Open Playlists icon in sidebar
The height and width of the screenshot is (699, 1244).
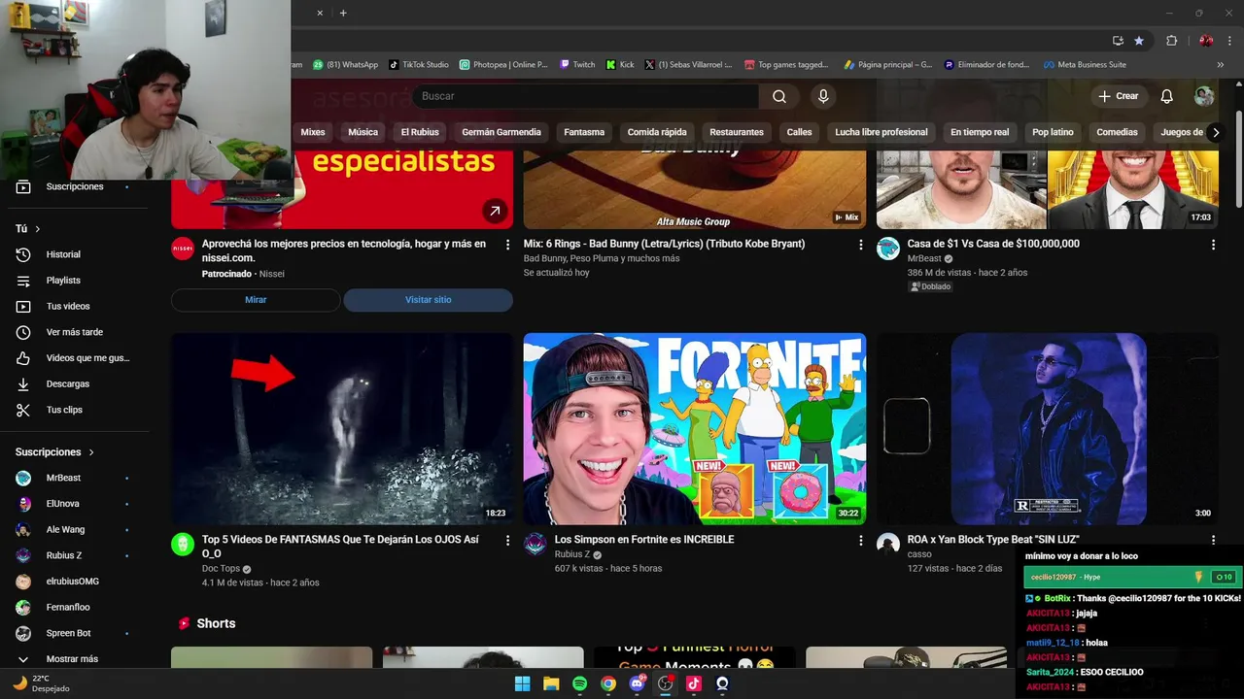(x=23, y=281)
